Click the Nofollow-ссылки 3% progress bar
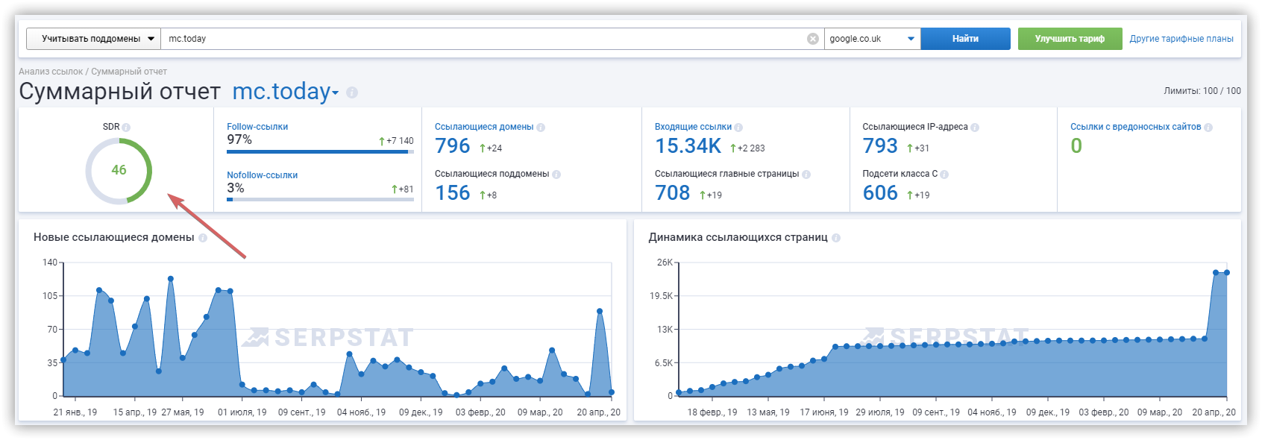This screenshot has width=1262, height=440. pyautogui.click(x=320, y=199)
